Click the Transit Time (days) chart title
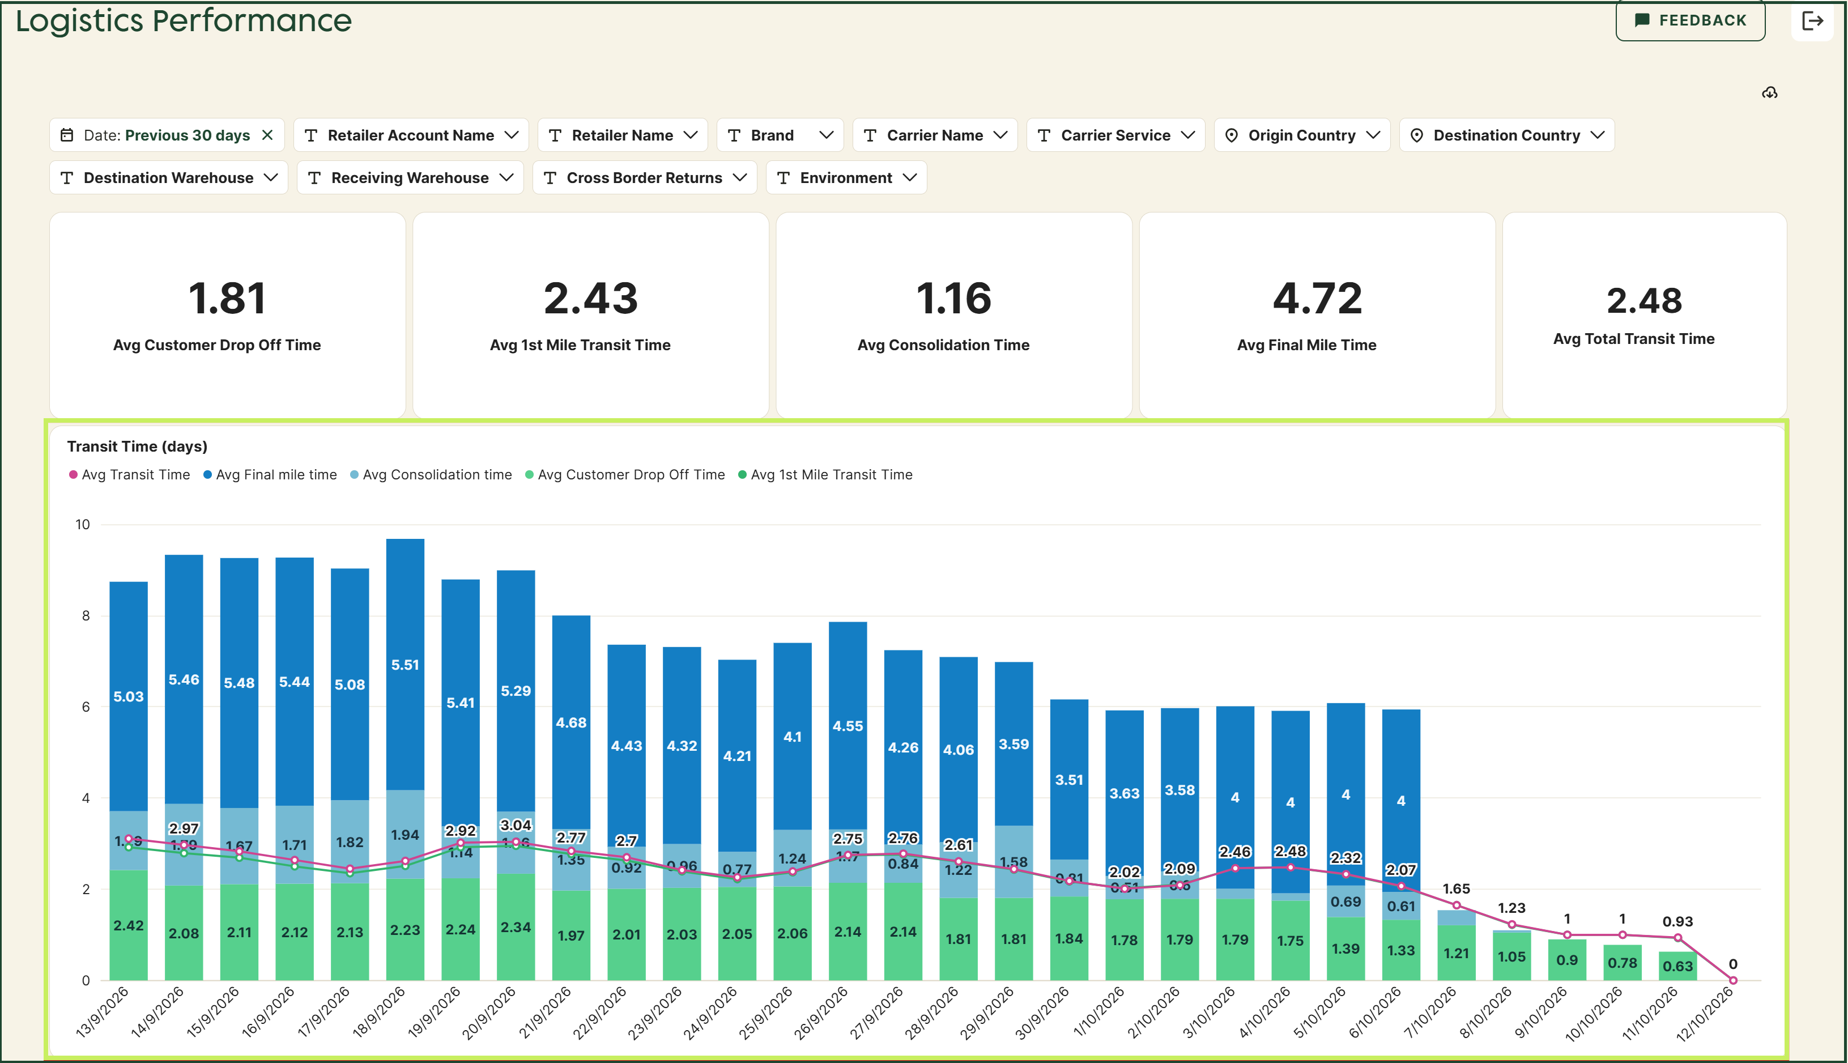The height and width of the screenshot is (1063, 1848). 137,446
